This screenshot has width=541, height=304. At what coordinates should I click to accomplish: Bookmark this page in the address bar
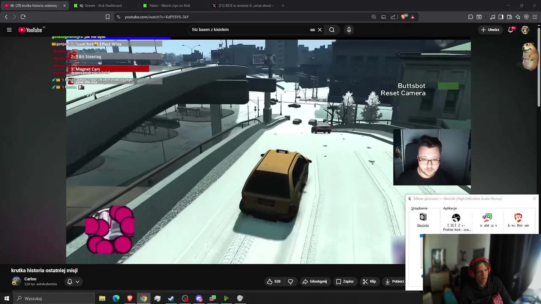tap(107, 17)
